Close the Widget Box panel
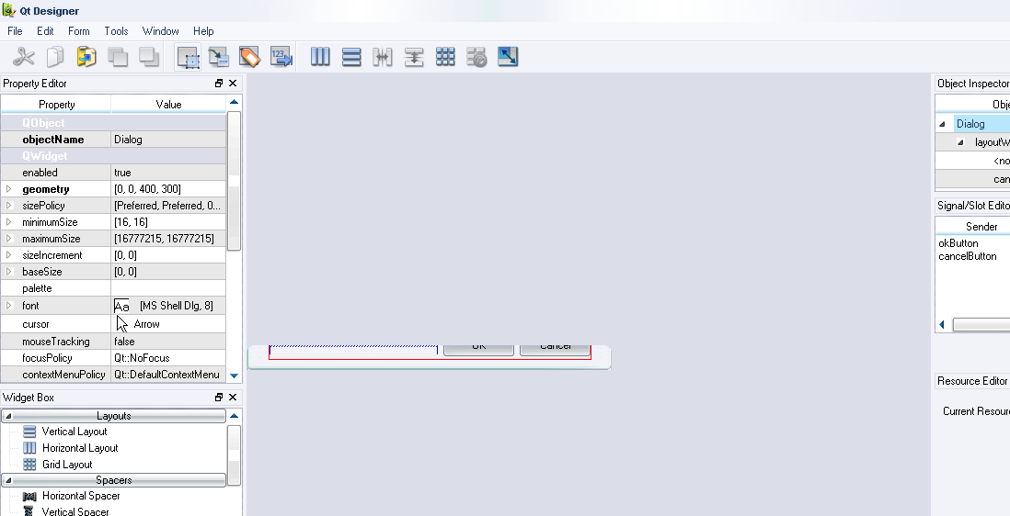The image size is (1010, 516). pos(233,398)
